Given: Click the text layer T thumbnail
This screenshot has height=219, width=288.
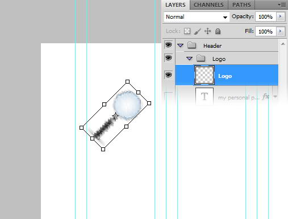Looking at the screenshot, I should tap(204, 96).
